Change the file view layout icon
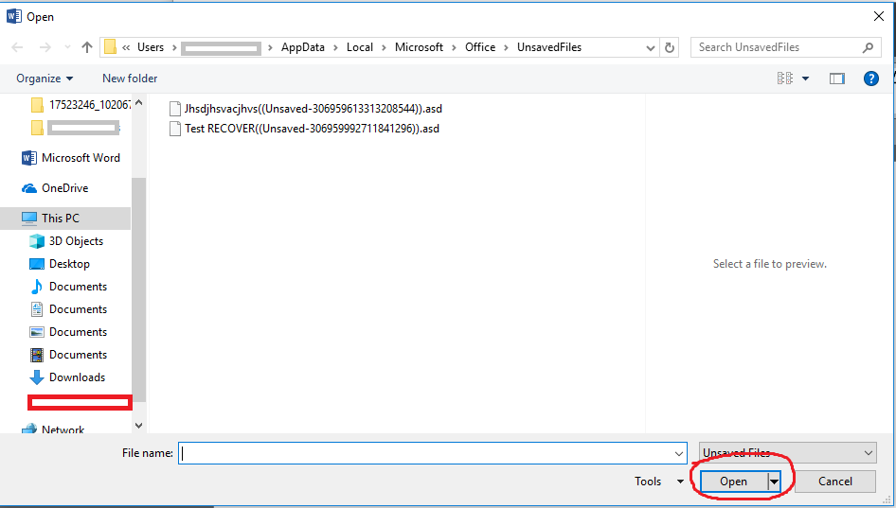The image size is (896, 508). (785, 79)
